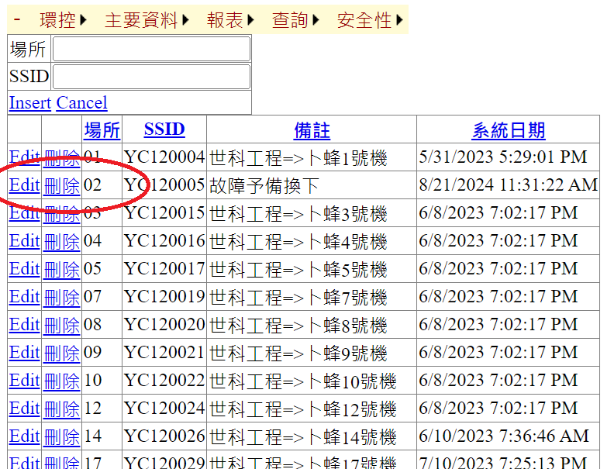The image size is (614, 469).
Task: Delete the row with SSID YC120005
Action: tap(61, 185)
